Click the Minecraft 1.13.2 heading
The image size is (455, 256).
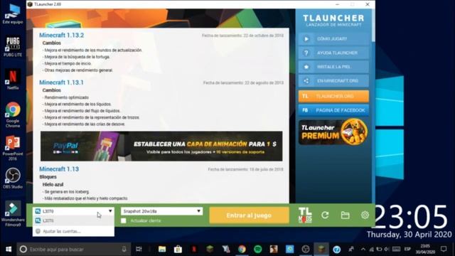[x=62, y=35]
